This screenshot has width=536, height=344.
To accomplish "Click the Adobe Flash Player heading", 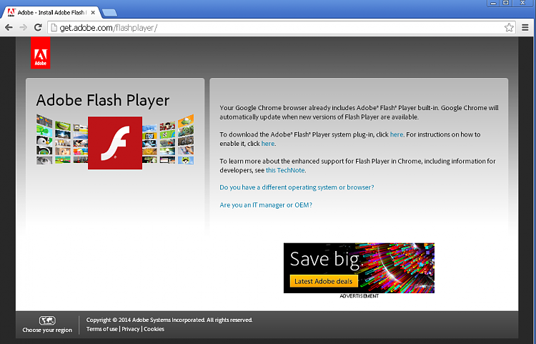I will pos(103,100).
